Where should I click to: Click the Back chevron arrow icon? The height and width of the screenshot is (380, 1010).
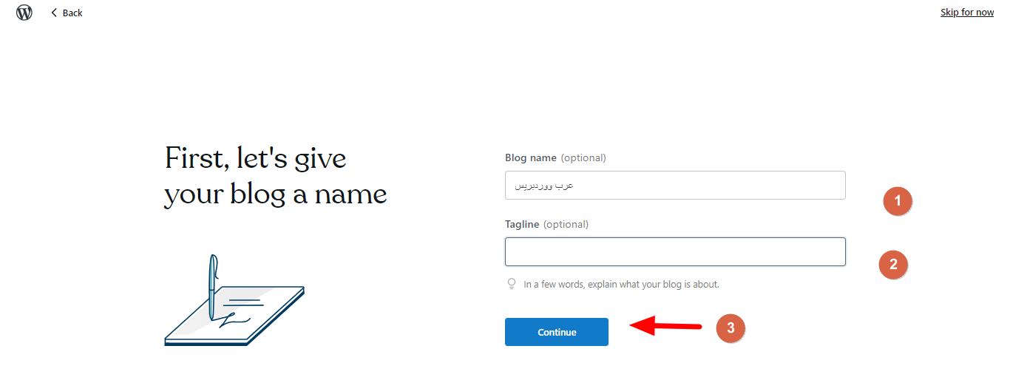tap(54, 13)
